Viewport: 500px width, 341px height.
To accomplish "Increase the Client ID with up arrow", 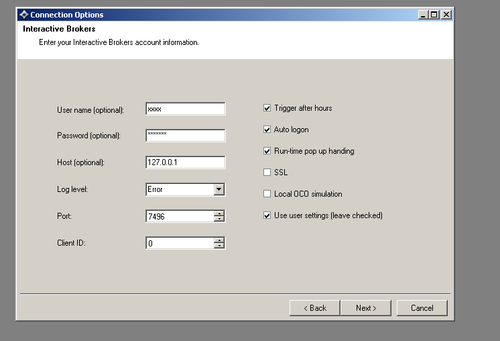I will coord(219,240).
